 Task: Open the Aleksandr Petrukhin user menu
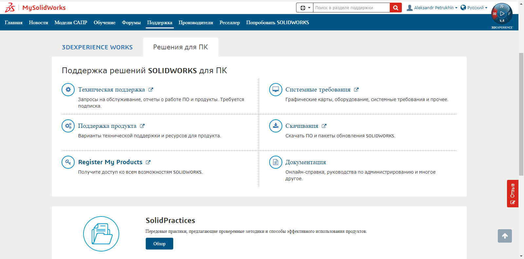(432, 8)
